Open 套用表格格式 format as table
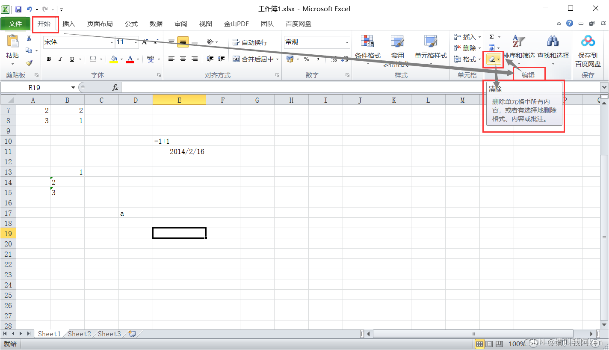The image size is (609, 350). [x=397, y=50]
